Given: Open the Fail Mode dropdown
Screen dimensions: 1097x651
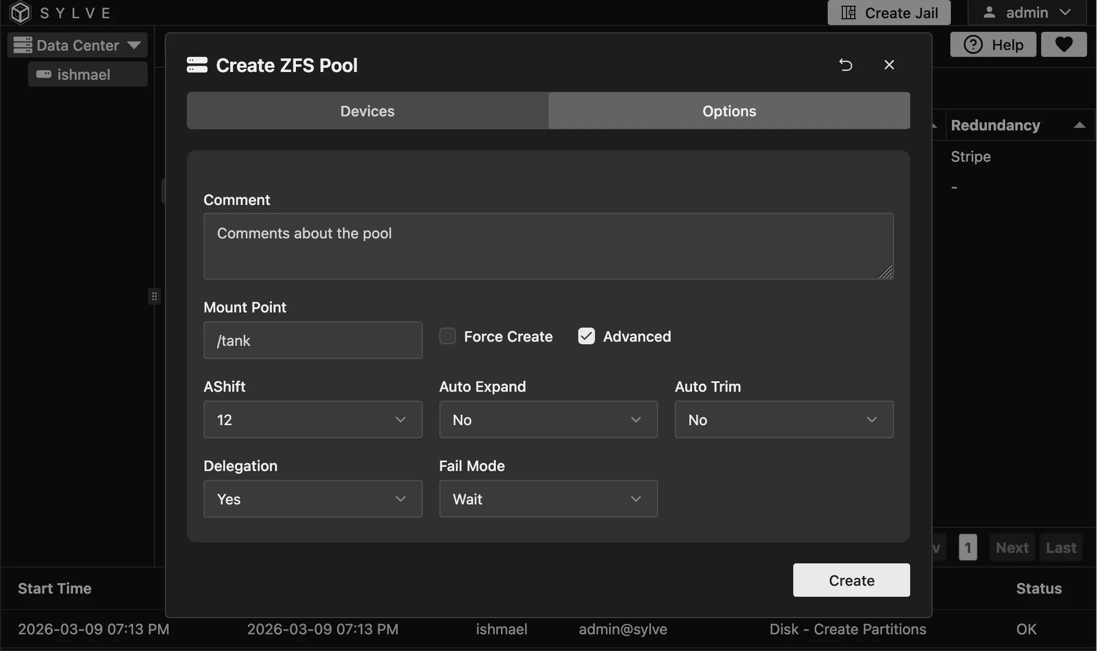Looking at the screenshot, I should pos(547,499).
